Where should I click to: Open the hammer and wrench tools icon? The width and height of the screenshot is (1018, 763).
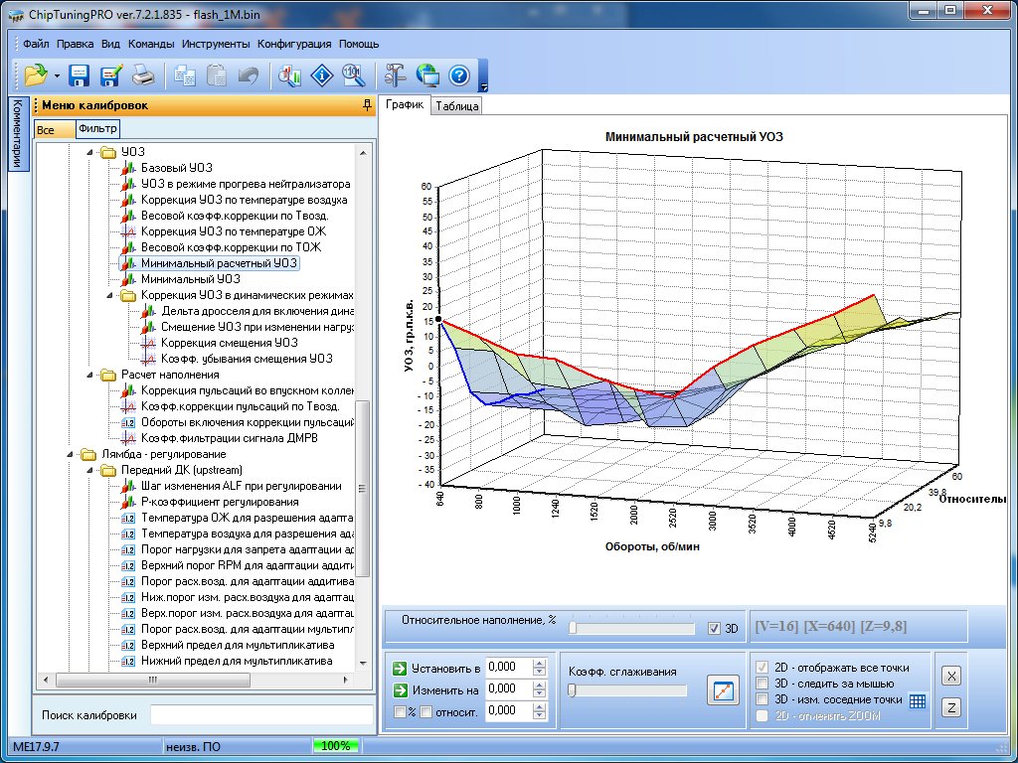pos(396,75)
